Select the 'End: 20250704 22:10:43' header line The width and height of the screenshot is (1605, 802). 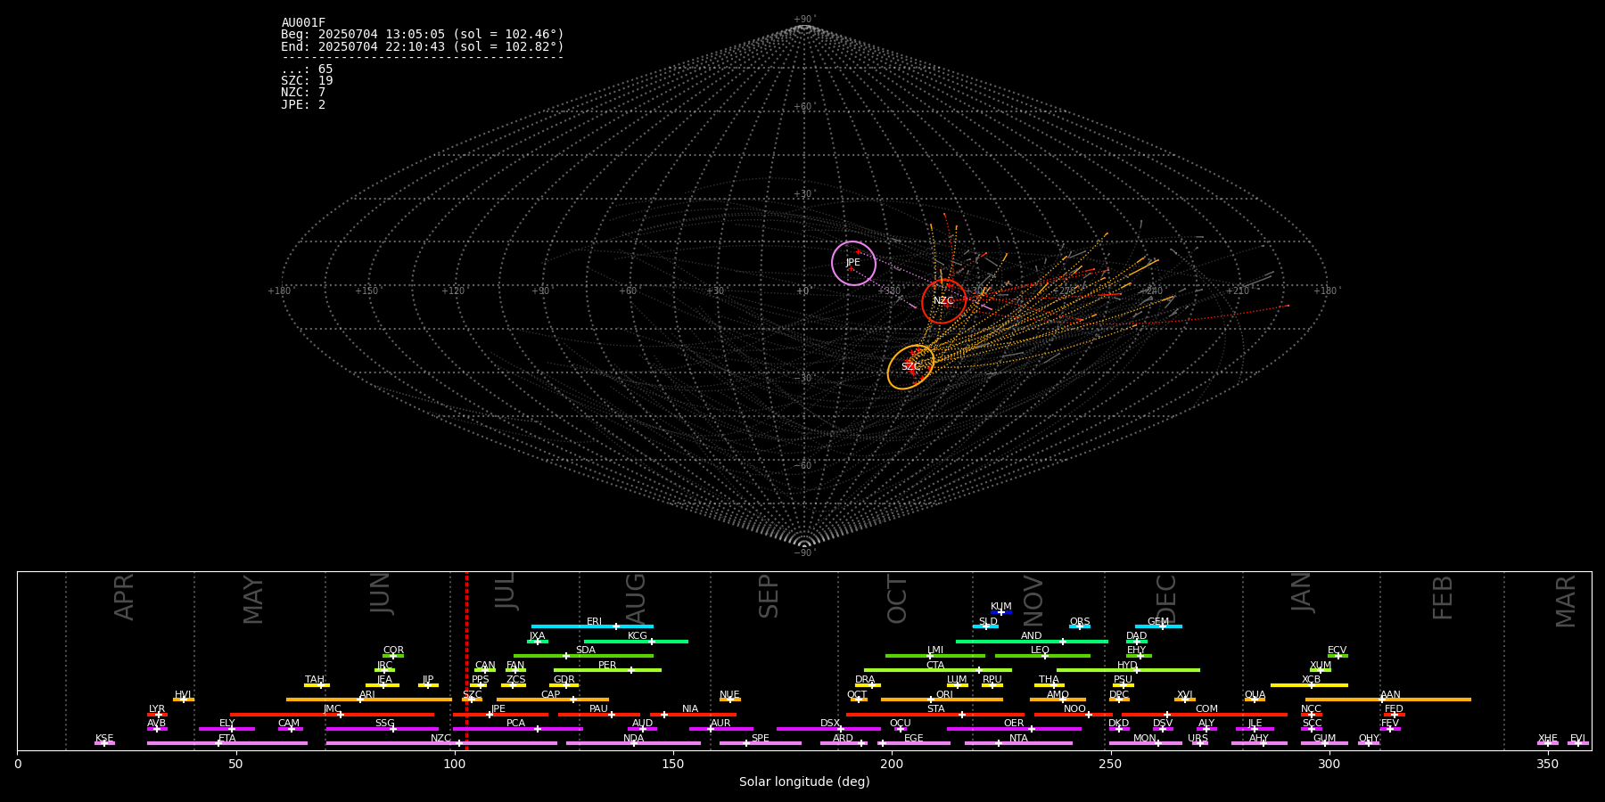[x=423, y=46]
